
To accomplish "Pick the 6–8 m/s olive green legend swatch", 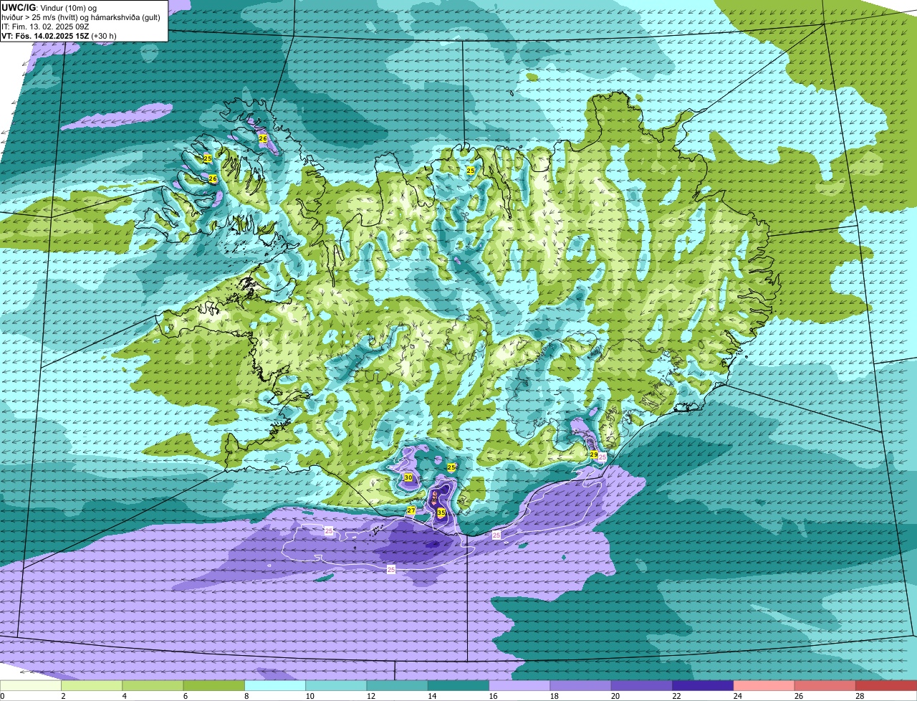I will tap(214, 686).
